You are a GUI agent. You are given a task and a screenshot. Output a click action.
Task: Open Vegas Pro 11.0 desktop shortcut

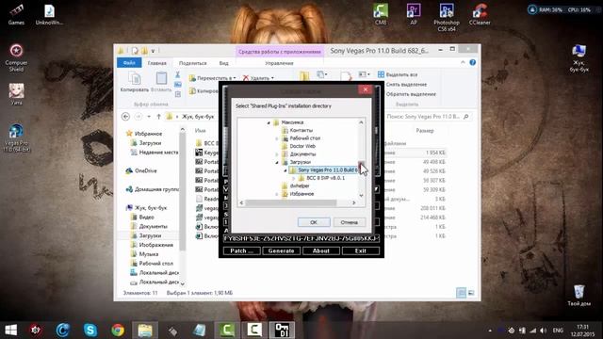pyautogui.click(x=16, y=138)
